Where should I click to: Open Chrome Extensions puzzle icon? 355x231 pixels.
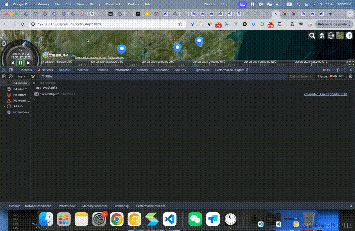tap(280, 24)
